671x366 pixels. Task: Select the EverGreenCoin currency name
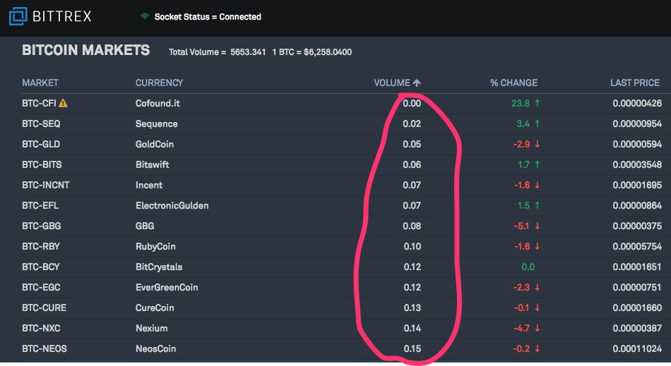click(167, 288)
